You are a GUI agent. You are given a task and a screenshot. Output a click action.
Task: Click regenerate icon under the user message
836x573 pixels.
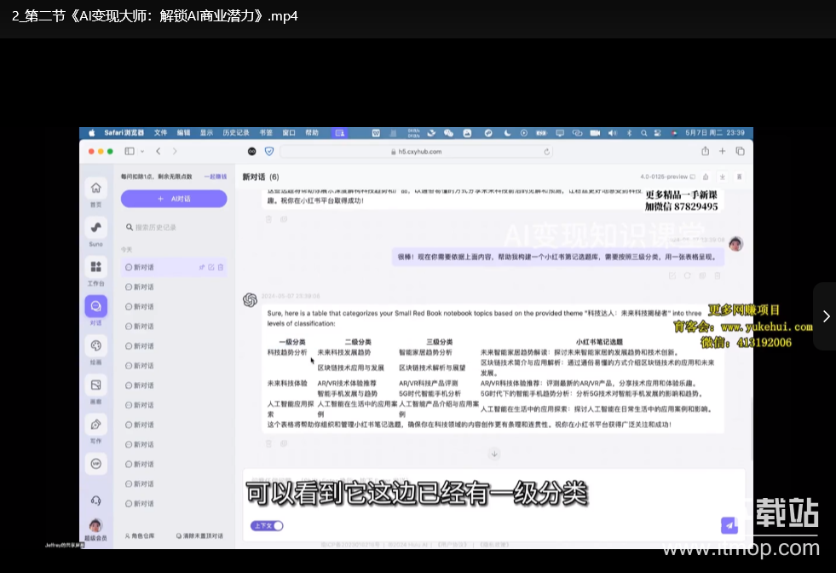click(x=687, y=275)
